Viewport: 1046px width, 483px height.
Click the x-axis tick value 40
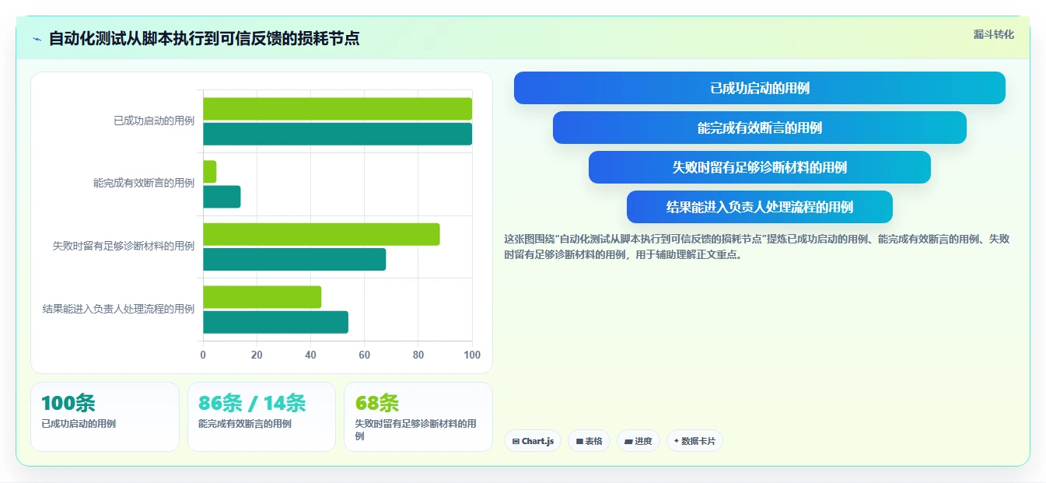[x=311, y=355]
